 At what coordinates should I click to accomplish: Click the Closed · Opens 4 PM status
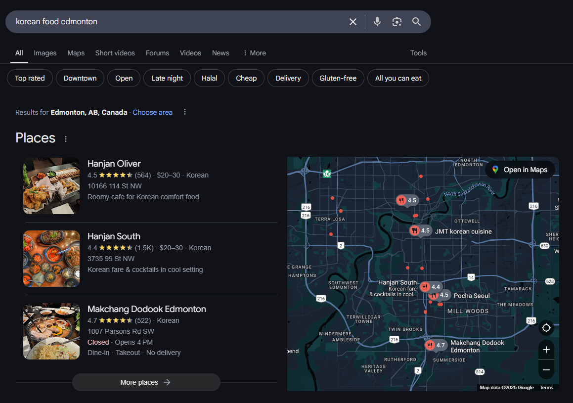coord(120,342)
